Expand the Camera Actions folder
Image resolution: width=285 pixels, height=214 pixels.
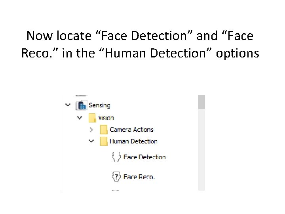coord(91,130)
